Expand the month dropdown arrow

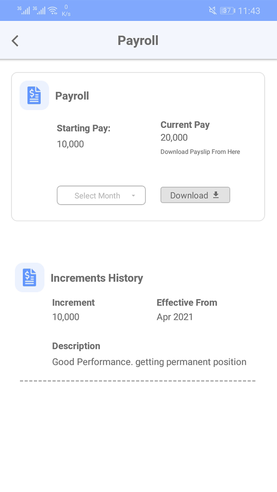click(x=133, y=196)
